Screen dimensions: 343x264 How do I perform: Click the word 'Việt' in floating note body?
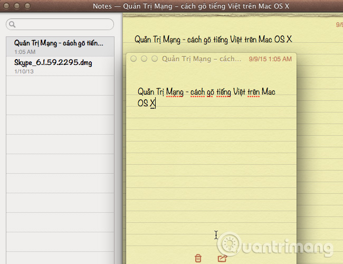(x=239, y=92)
